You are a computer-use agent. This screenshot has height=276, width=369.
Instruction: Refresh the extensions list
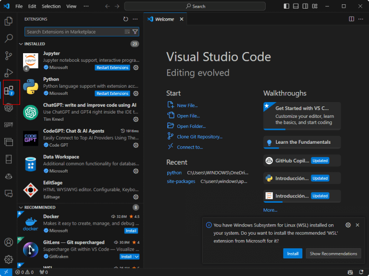click(x=125, y=19)
